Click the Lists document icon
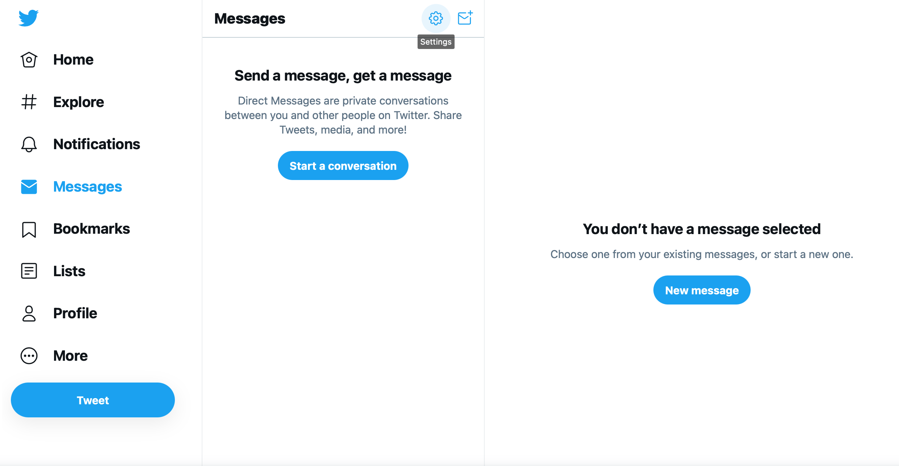This screenshot has width=899, height=466. point(28,270)
